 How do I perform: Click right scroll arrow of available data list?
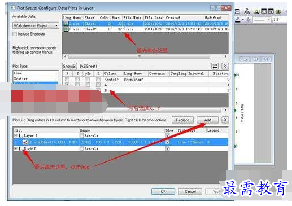pyautogui.click(x=226, y=56)
